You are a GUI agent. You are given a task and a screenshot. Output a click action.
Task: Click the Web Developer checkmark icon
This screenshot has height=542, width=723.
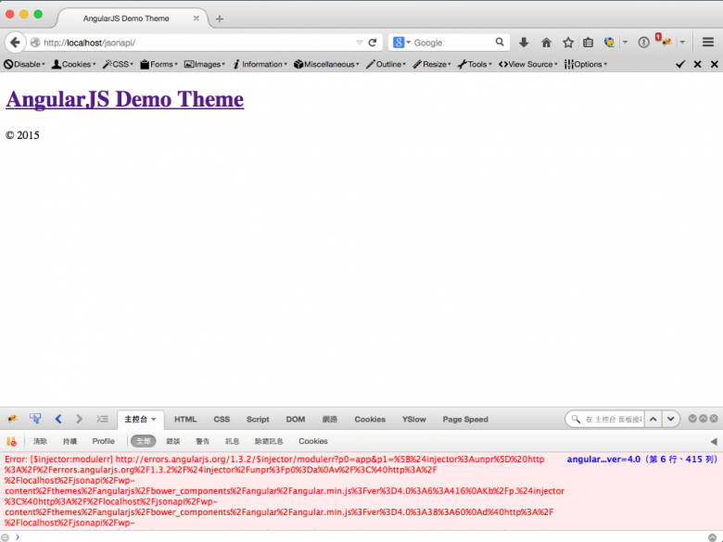tap(680, 65)
